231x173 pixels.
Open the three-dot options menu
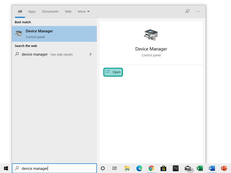[x=198, y=11]
